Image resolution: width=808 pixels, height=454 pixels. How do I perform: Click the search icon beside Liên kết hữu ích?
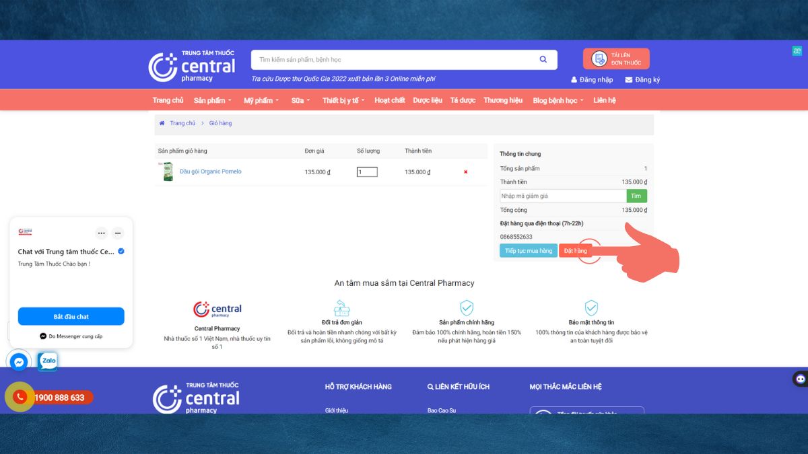pos(430,387)
